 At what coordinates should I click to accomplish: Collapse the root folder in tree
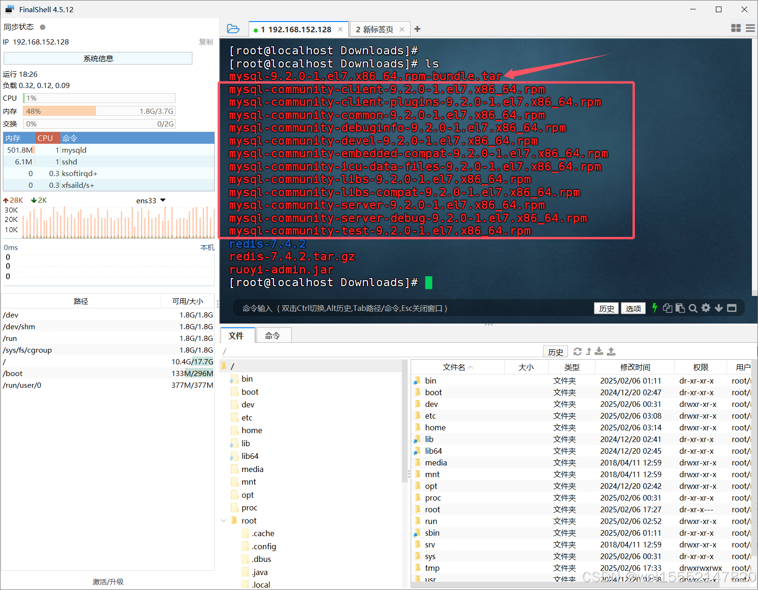click(224, 521)
